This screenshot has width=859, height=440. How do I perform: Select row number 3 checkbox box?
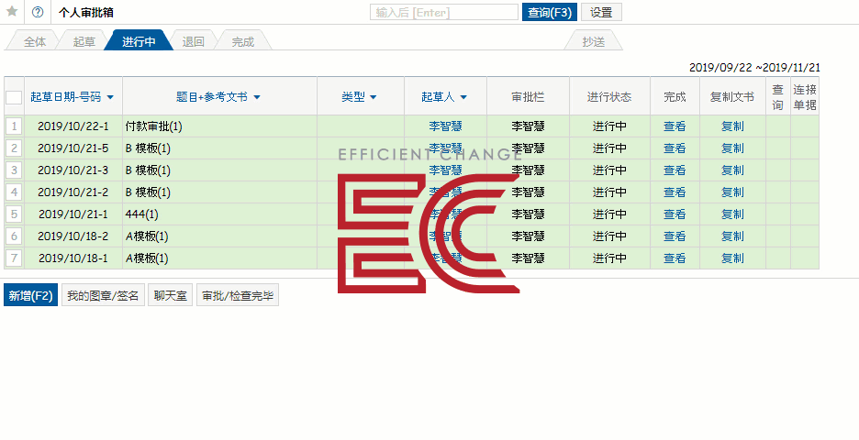tap(15, 170)
